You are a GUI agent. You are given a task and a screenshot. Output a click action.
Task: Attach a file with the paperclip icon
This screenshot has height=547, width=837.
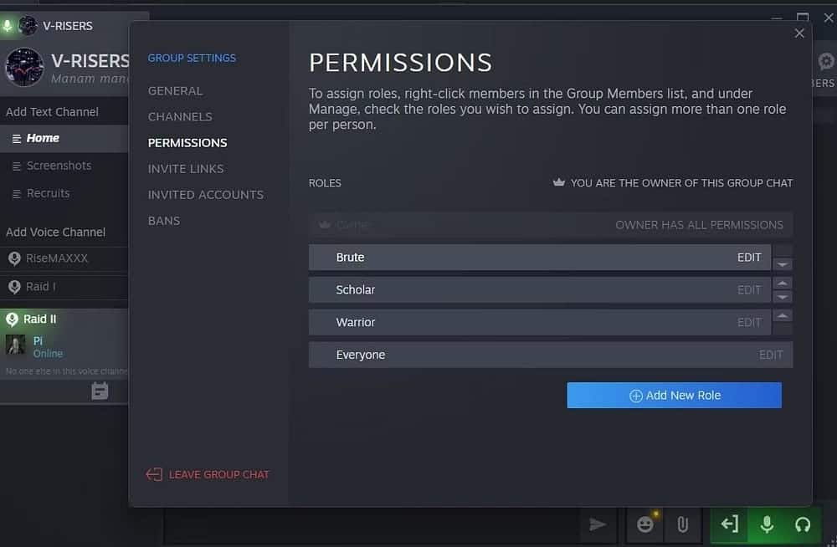tap(682, 524)
